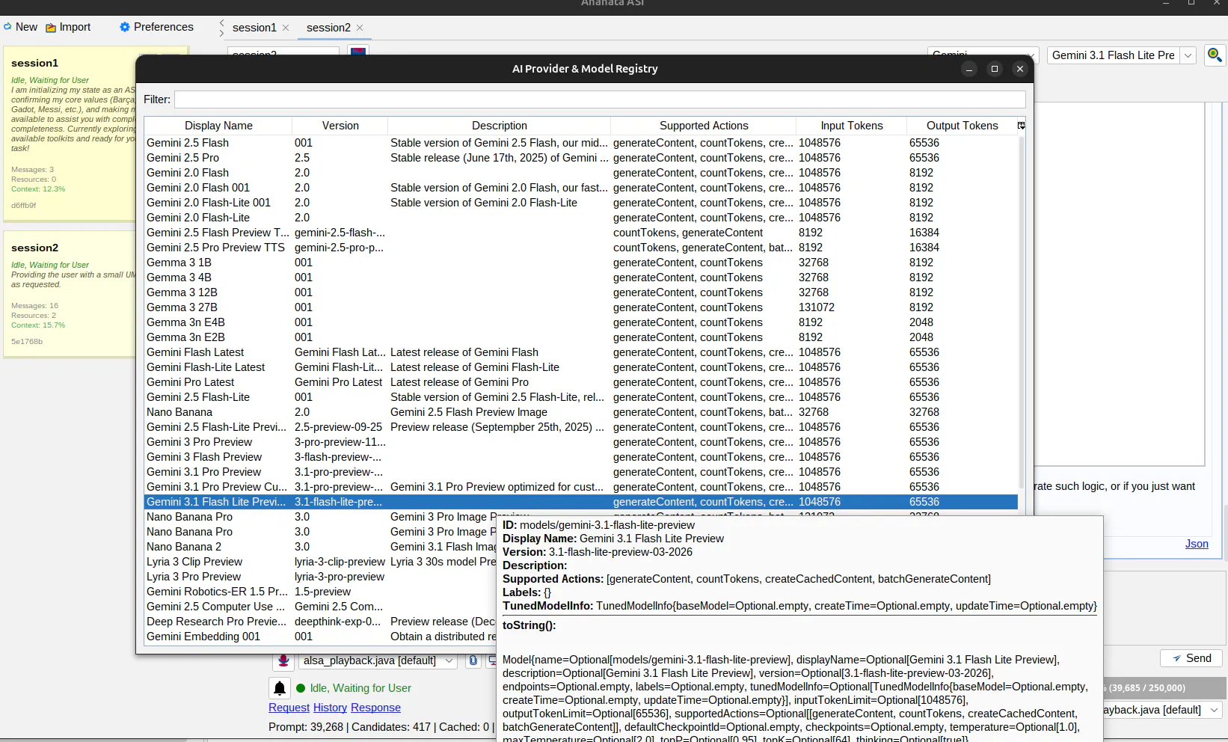
Task: Select the Nano Banana 2.0 row
Action: pyautogui.click(x=581, y=412)
